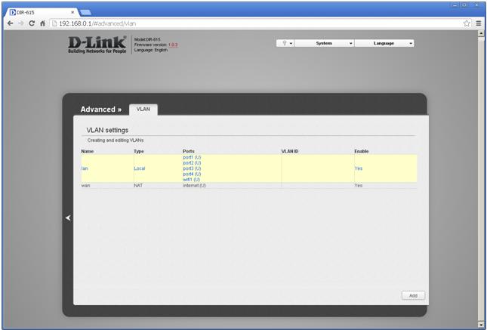
Task: Expand the Language dropdown menu
Action: [384, 43]
